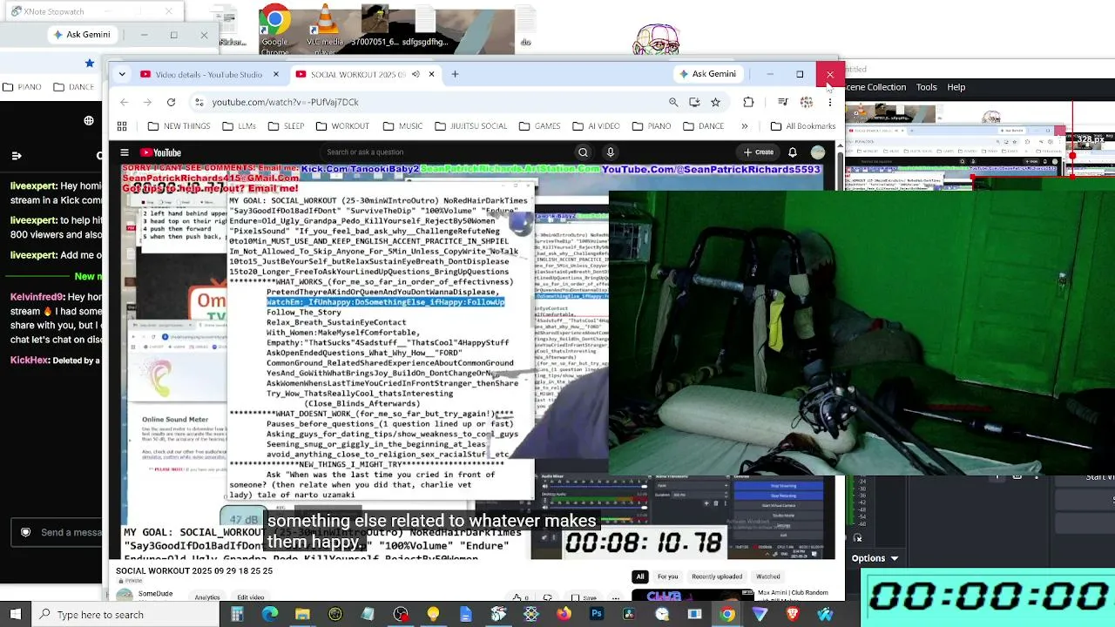Go to YouTube home via logo
Viewport: 1115px width, 627px height.
click(161, 152)
